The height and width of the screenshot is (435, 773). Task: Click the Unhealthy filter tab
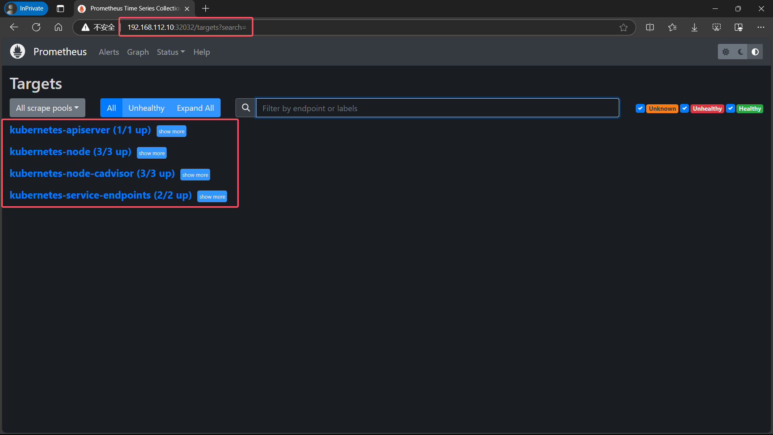(147, 108)
